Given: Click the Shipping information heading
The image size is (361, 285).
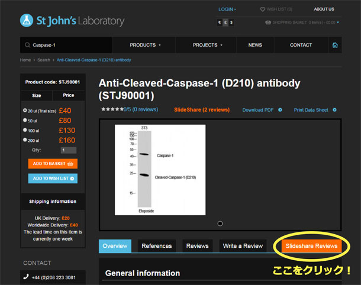Looking at the screenshot, I should click(53, 202).
